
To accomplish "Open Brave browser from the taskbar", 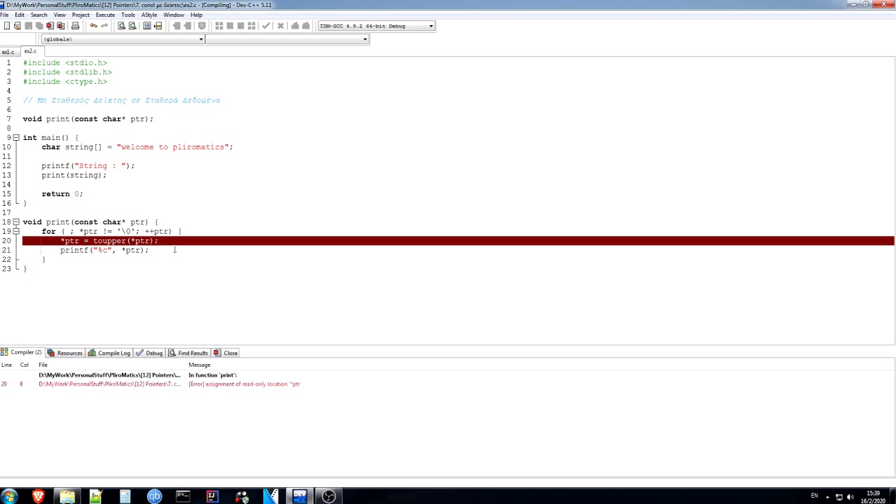I will click(38, 496).
